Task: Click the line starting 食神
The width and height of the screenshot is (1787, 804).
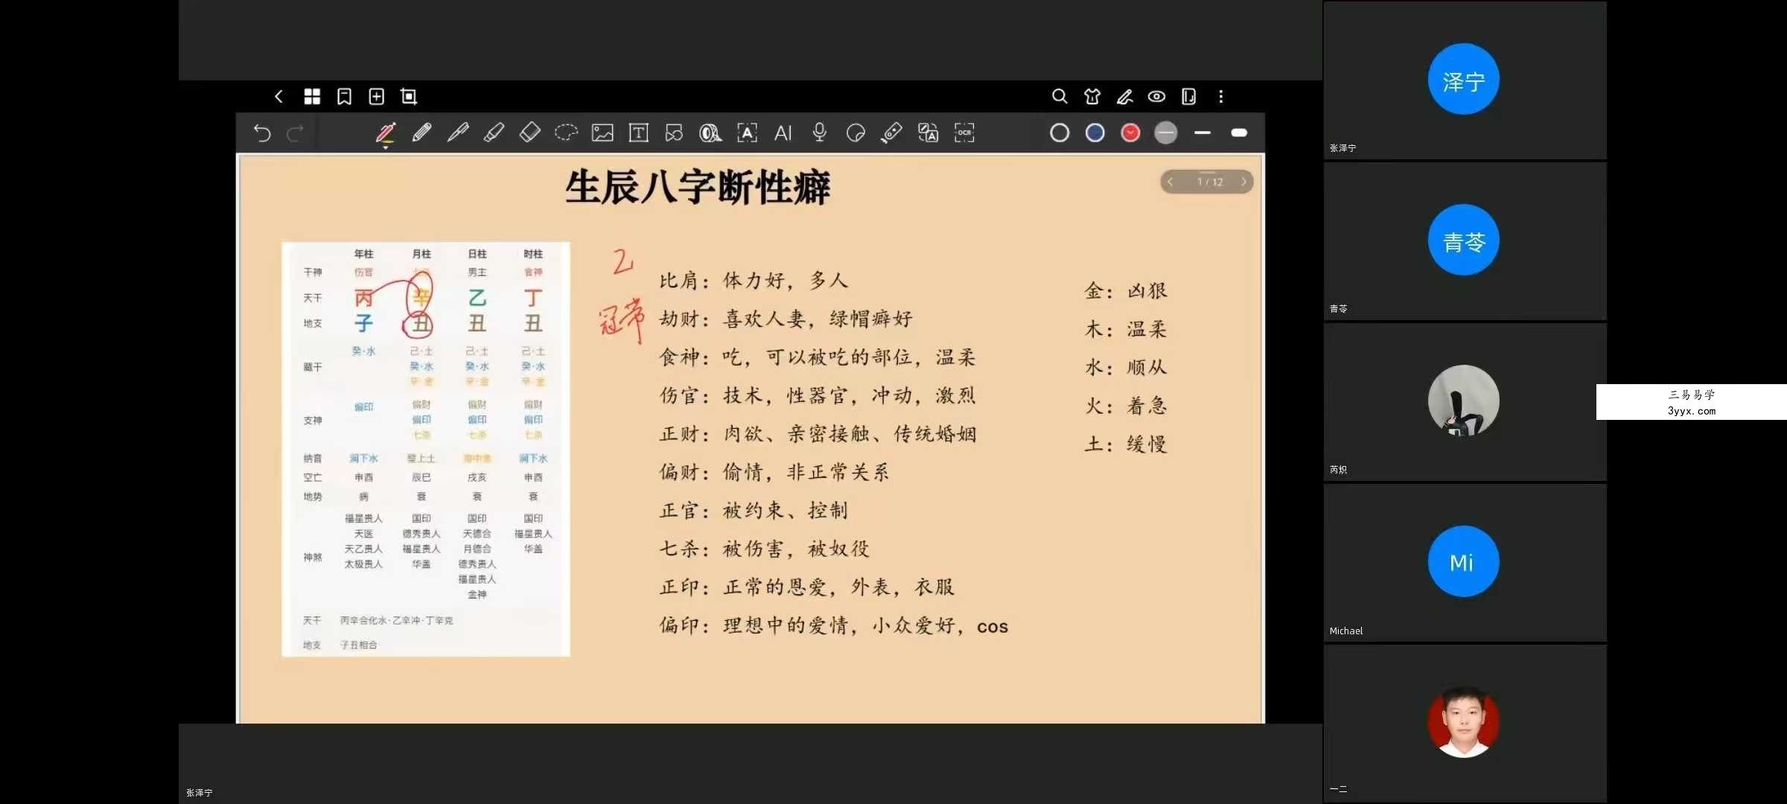Action: pos(818,357)
